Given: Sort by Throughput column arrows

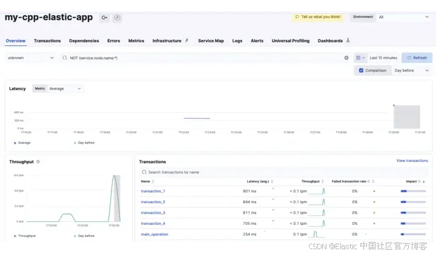Looking at the screenshot, I should [323, 181].
